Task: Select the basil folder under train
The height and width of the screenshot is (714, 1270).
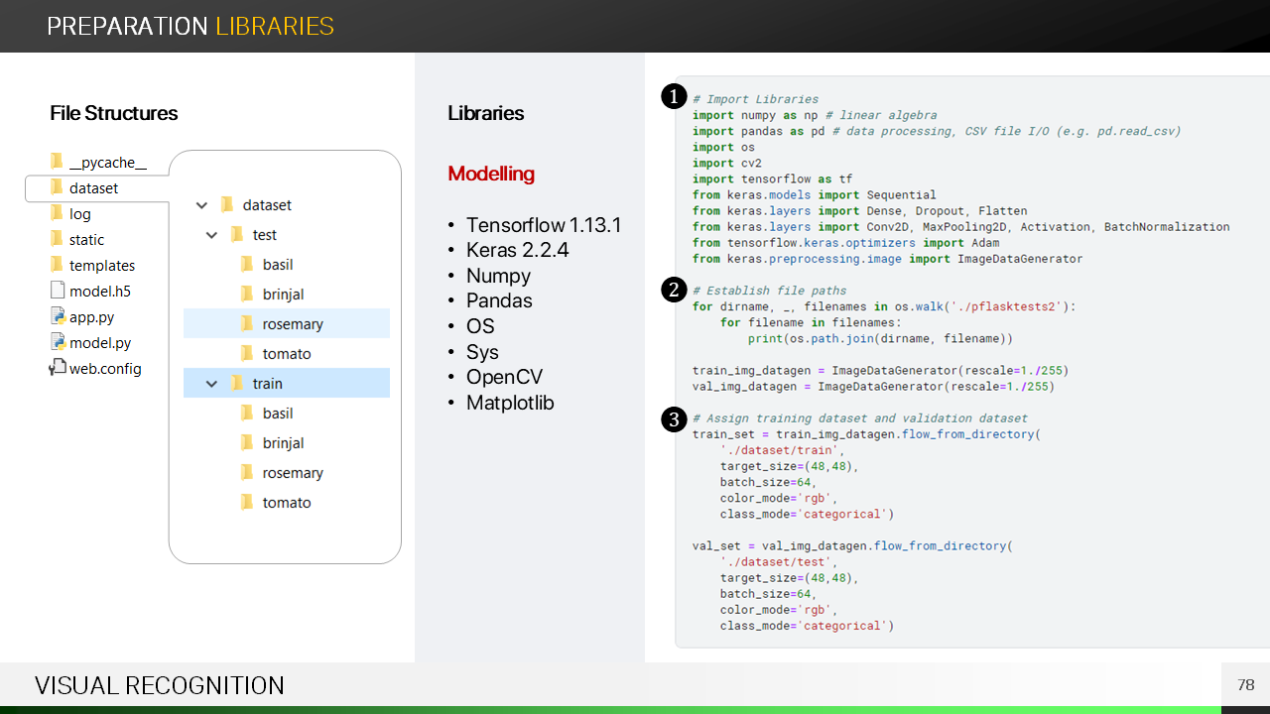Action: (277, 414)
